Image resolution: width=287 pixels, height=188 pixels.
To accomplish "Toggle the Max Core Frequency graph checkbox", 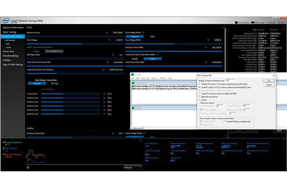I will 4,154.
